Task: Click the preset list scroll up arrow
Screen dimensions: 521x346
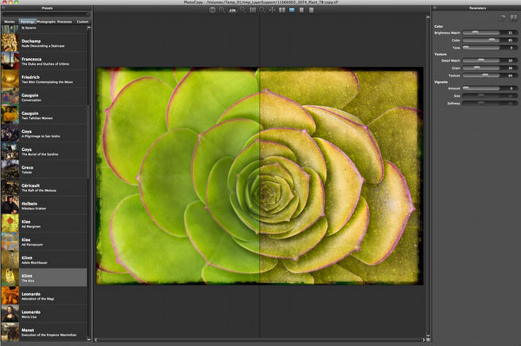Action: pyautogui.click(x=89, y=29)
